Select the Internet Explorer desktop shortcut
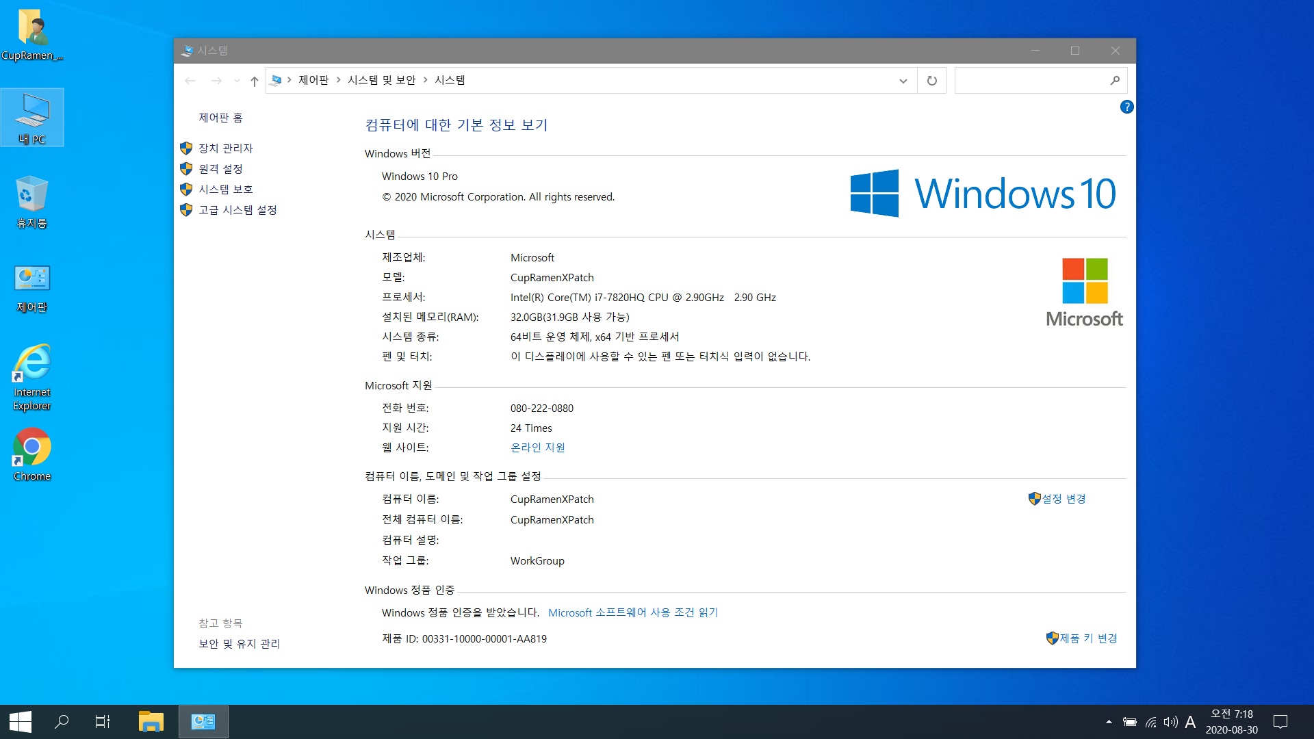Image resolution: width=1314 pixels, height=739 pixels. point(32,377)
